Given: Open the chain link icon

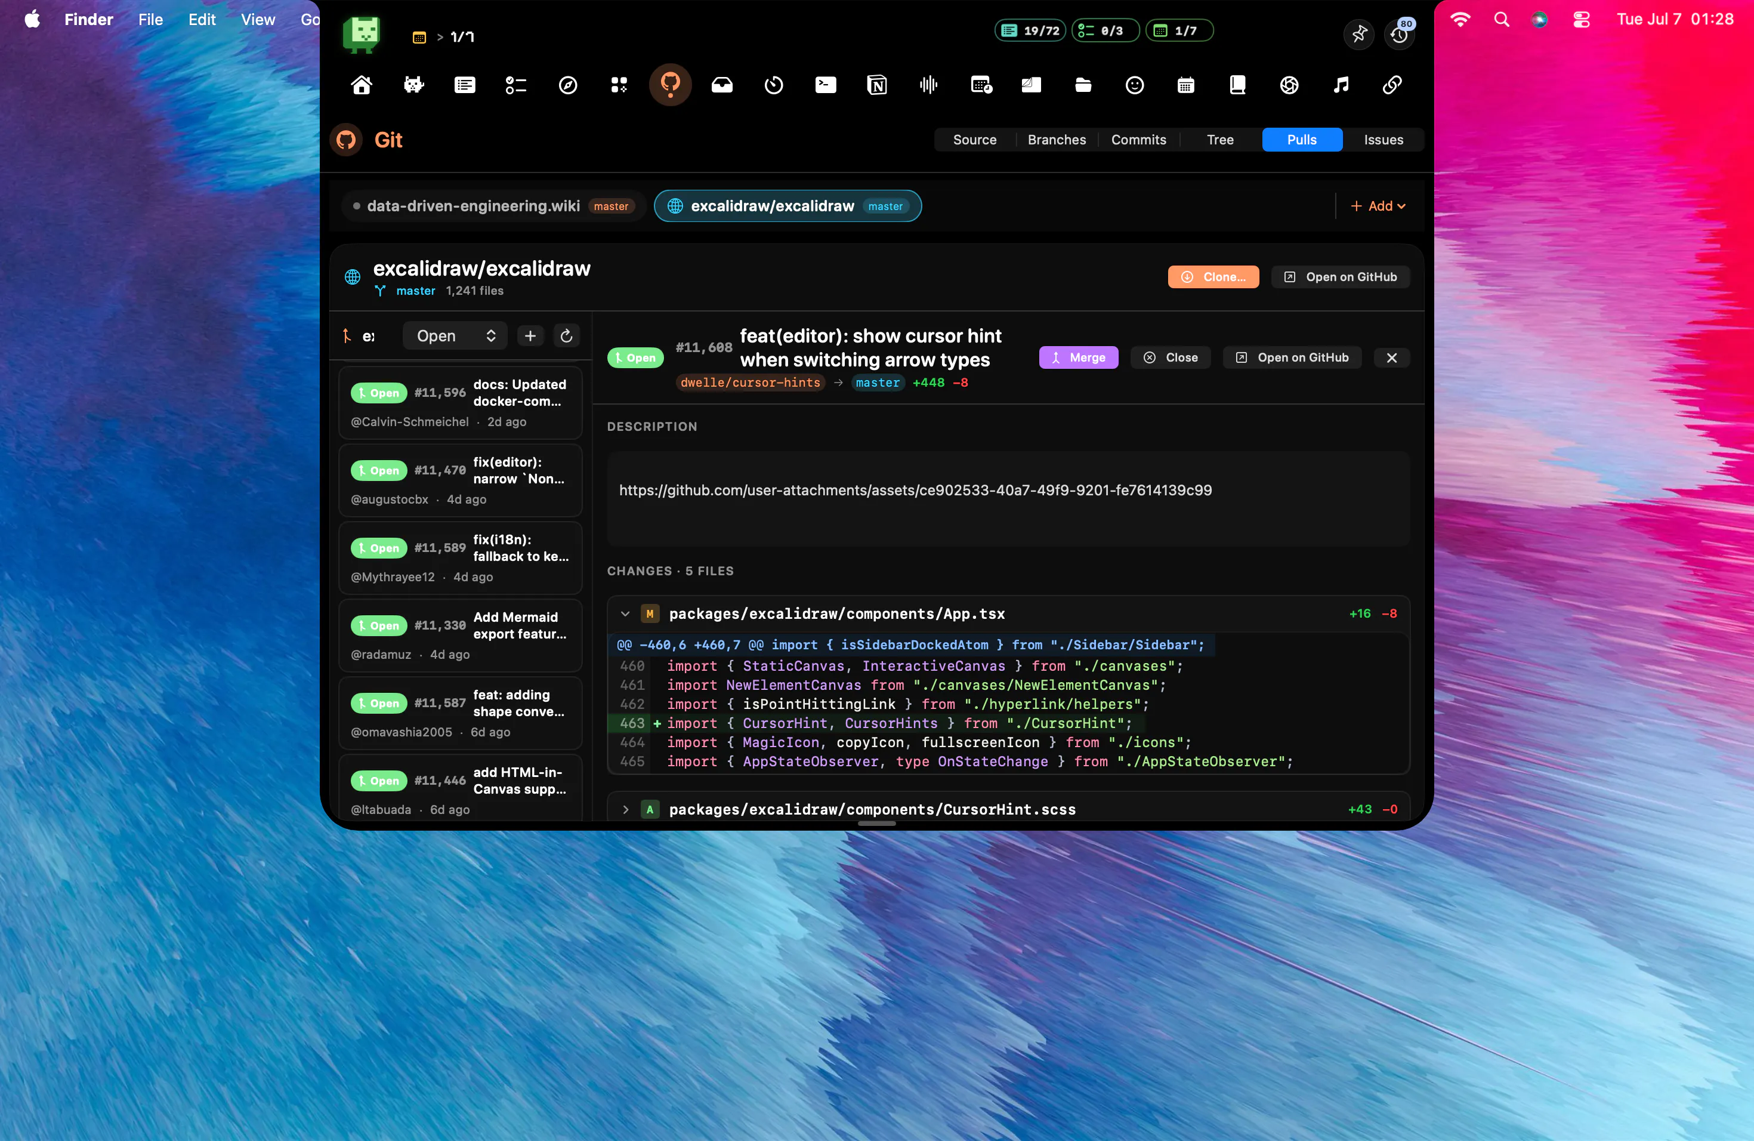Looking at the screenshot, I should point(1392,85).
